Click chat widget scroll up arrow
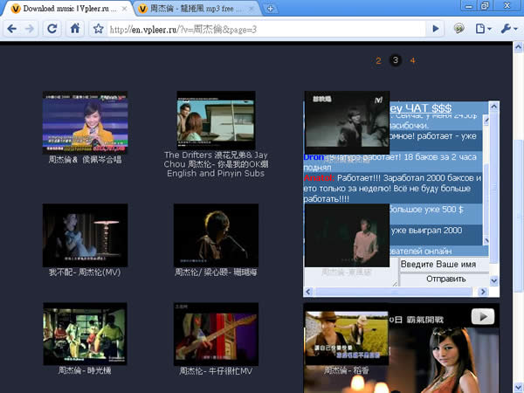524x393 pixels. [494, 107]
